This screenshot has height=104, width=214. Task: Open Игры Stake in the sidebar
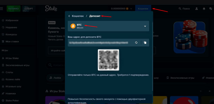(x=12, y=58)
